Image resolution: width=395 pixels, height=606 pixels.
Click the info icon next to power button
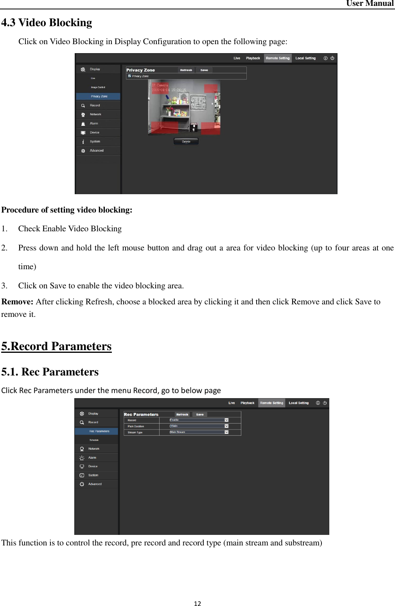325,58
